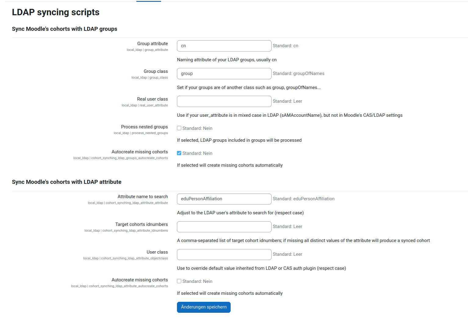Click "Sync Moodle's cohorts with LDAP groups" heading

[x=64, y=29]
